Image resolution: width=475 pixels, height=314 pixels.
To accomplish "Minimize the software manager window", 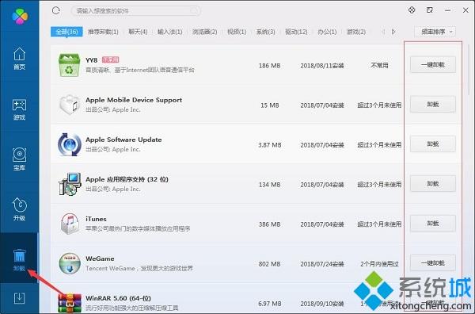I will 447,10.
